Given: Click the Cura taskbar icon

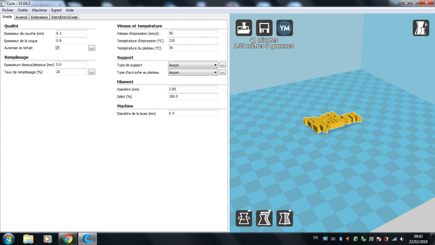Looking at the screenshot, I should 88,238.
